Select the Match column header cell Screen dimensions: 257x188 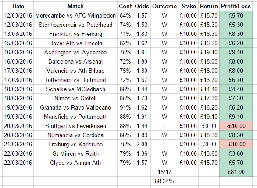click(75, 7)
